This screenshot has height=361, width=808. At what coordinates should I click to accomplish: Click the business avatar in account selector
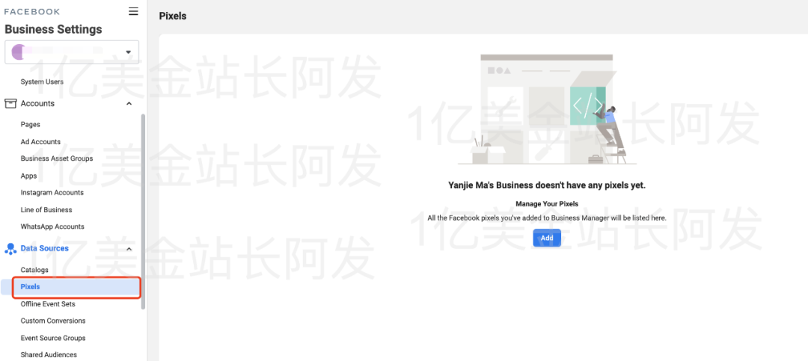coord(19,52)
